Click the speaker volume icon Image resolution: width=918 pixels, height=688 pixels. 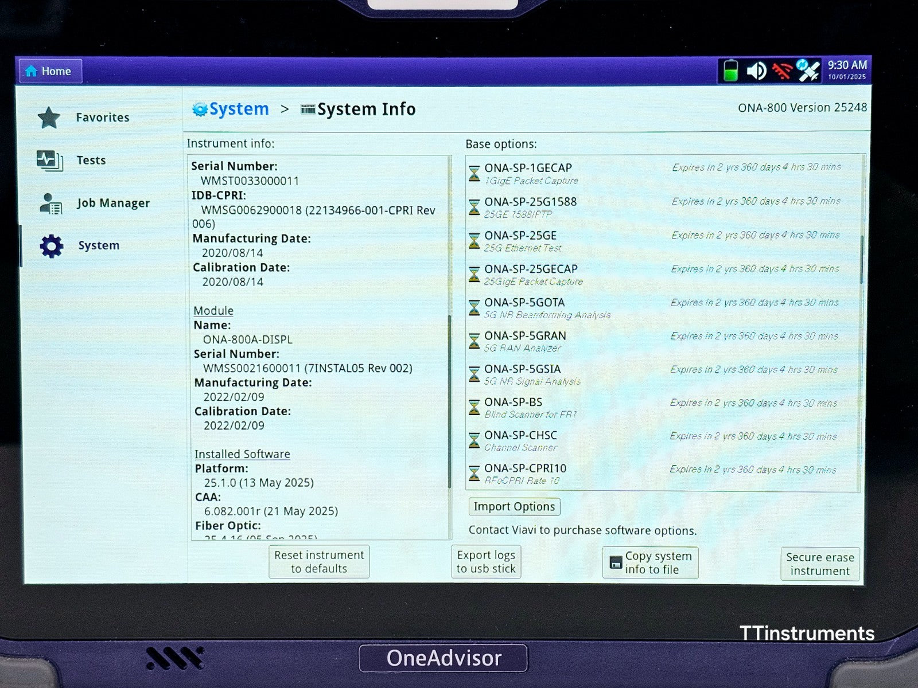(757, 70)
